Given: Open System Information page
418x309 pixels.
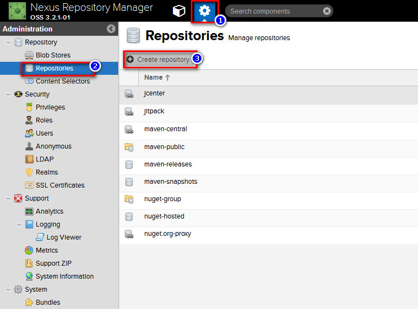Looking at the screenshot, I should (x=65, y=276).
